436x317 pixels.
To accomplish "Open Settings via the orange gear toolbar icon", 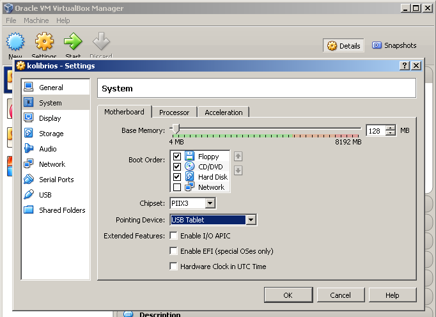I will (44, 42).
